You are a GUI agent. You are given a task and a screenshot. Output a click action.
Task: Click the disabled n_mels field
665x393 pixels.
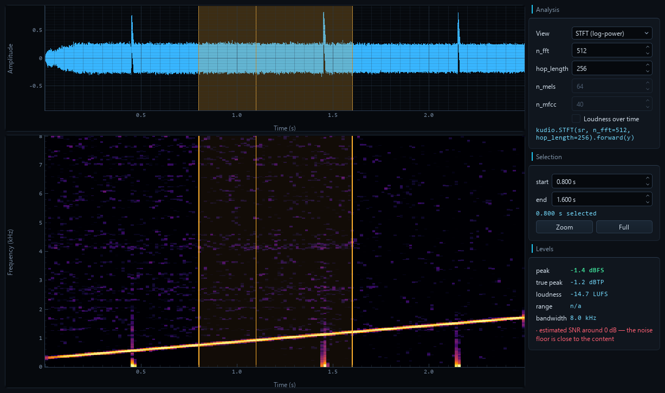click(612, 87)
